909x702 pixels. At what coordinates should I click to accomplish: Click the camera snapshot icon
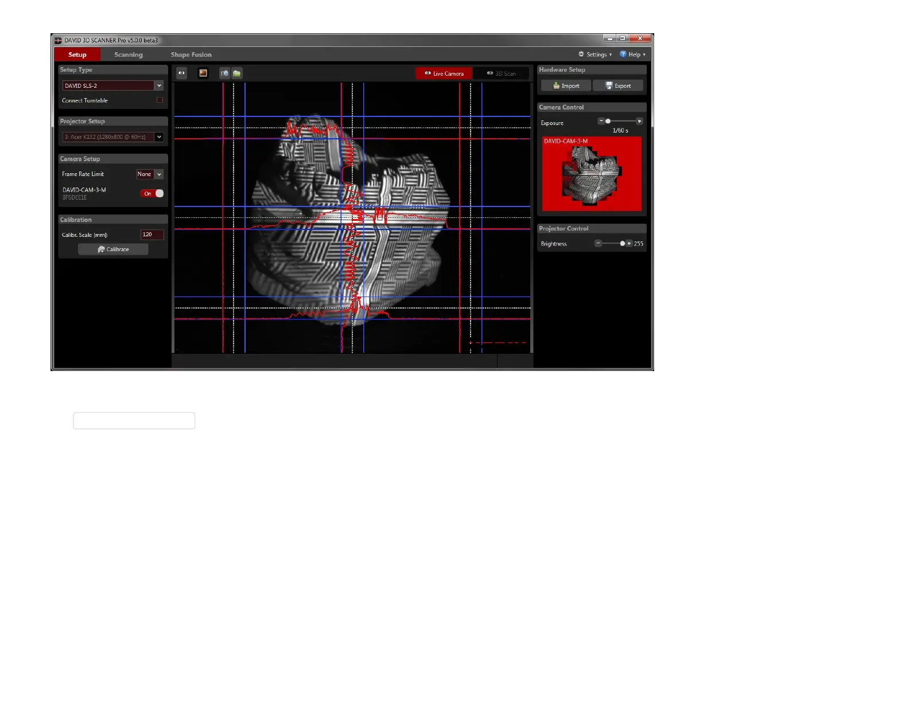tap(224, 73)
